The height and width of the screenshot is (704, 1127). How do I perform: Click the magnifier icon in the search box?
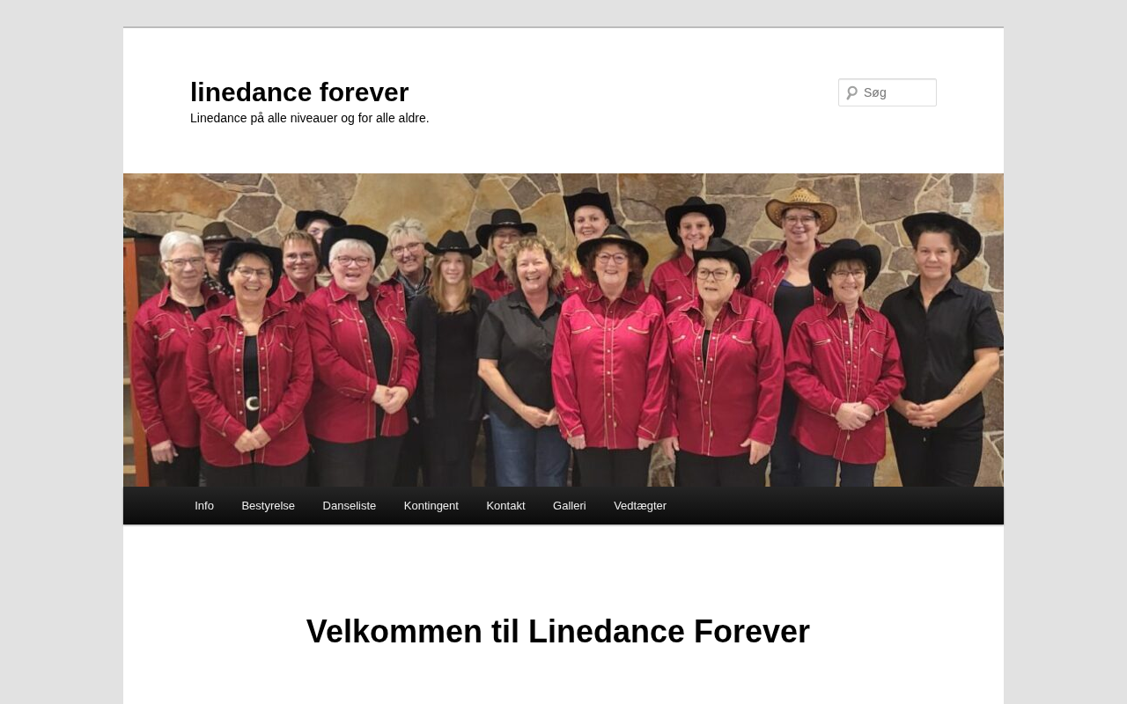(x=851, y=92)
